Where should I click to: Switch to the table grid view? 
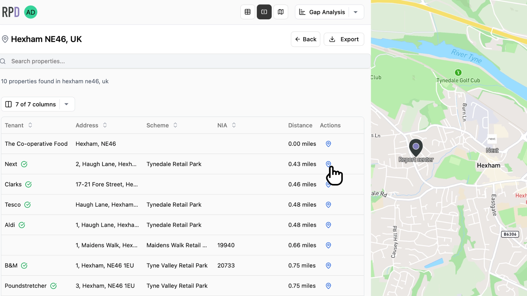click(247, 12)
